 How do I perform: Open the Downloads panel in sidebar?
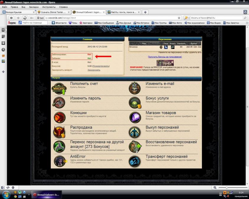coord(3,43)
